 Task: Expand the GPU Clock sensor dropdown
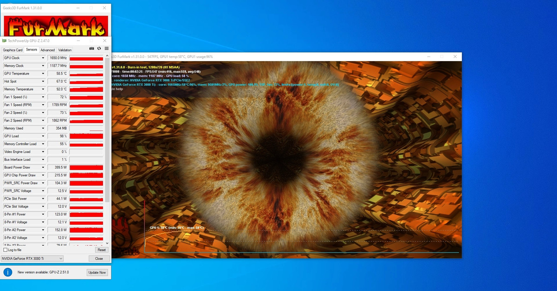43,58
